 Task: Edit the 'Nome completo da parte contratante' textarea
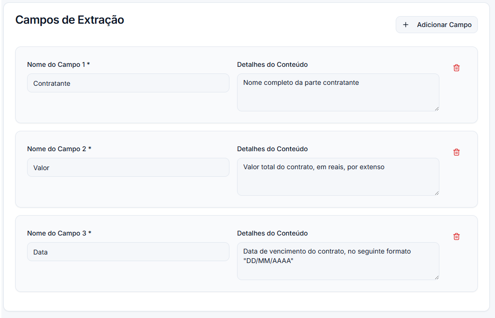tap(338, 92)
